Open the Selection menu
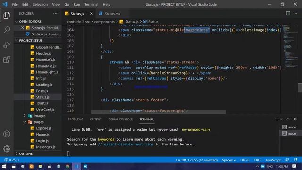The image size is (302, 170). point(40,4)
